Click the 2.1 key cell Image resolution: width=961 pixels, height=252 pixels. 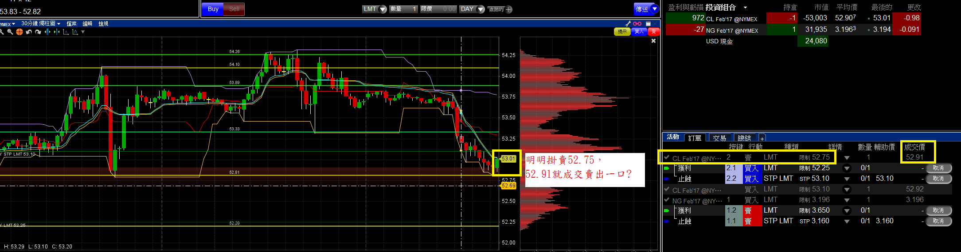click(734, 168)
